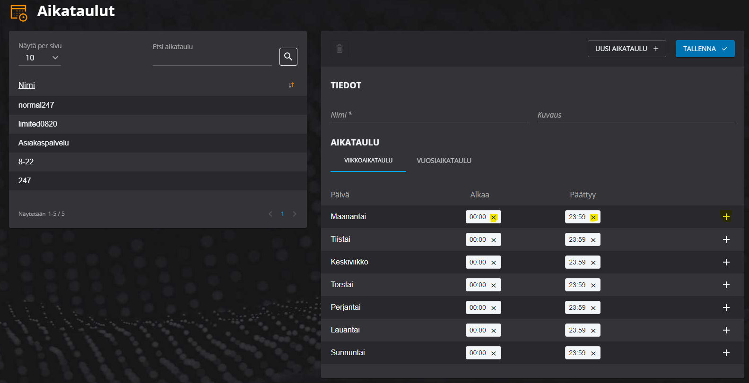Go to next page of schedule list
The image size is (749, 383).
295,214
